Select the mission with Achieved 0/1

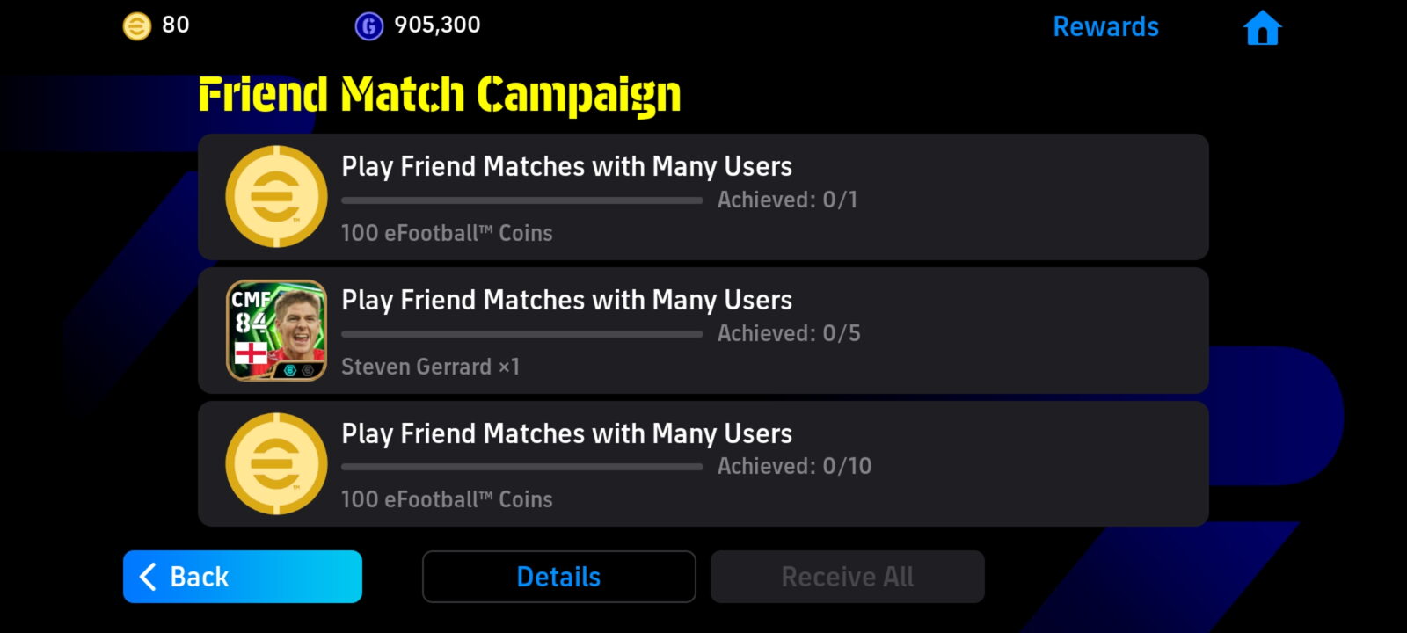point(703,197)
